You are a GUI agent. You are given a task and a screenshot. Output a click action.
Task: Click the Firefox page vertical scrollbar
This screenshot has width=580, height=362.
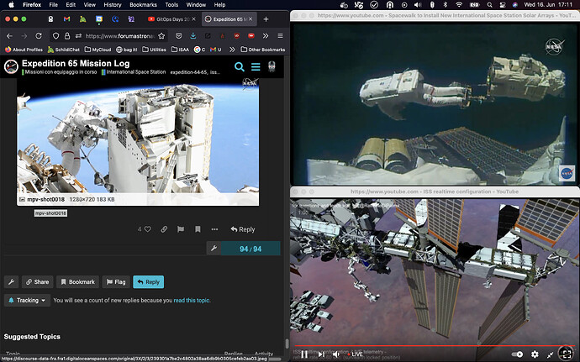coord(287,344)
